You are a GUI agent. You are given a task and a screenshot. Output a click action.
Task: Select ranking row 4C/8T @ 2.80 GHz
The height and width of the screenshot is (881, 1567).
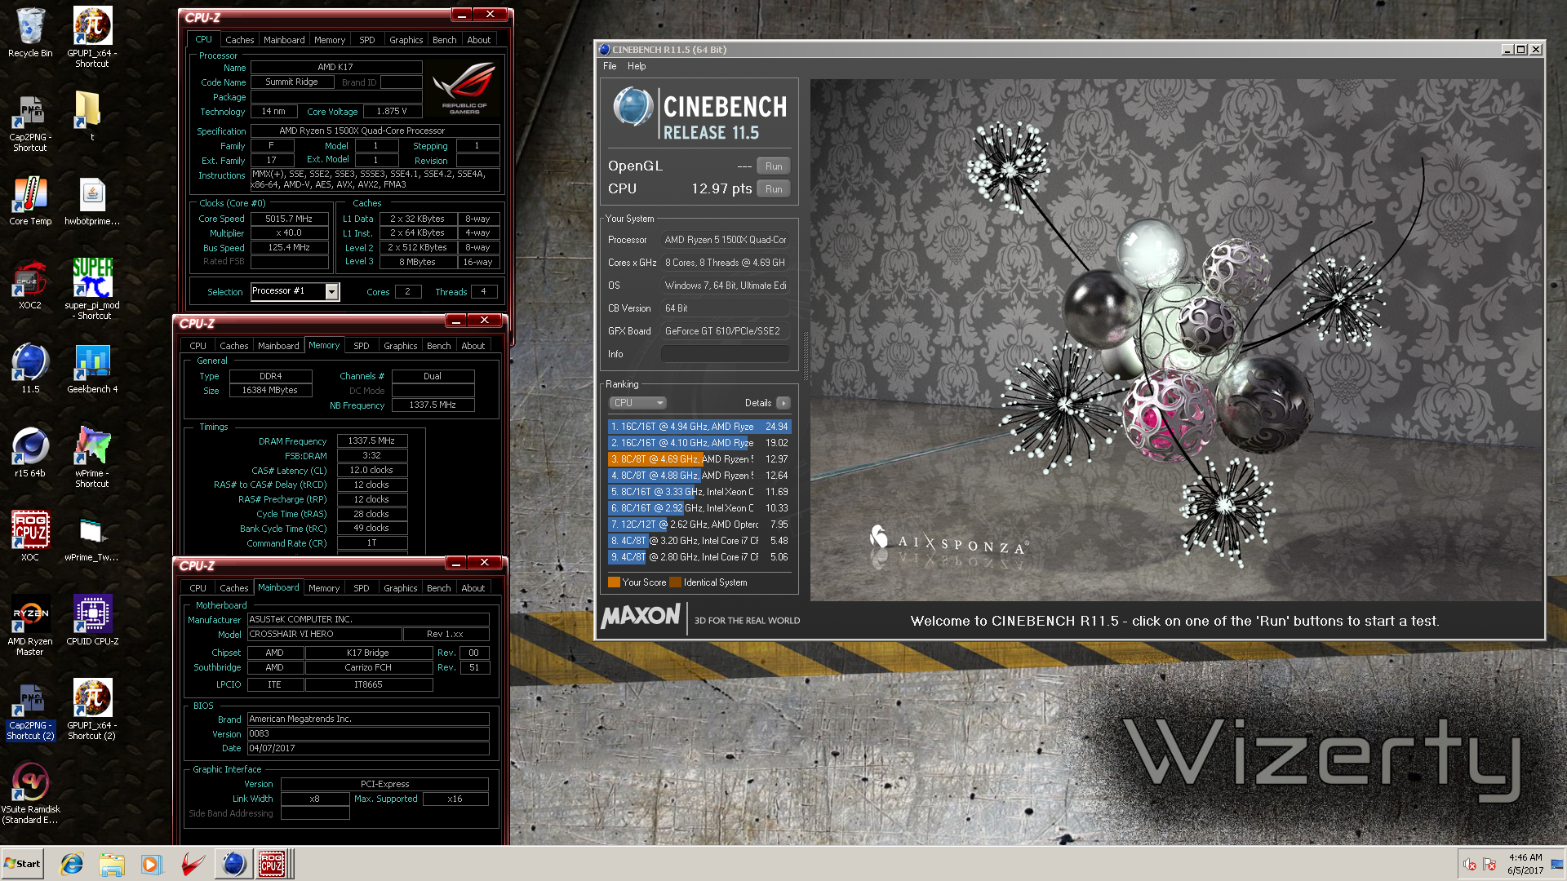click(x=699, y=557)
